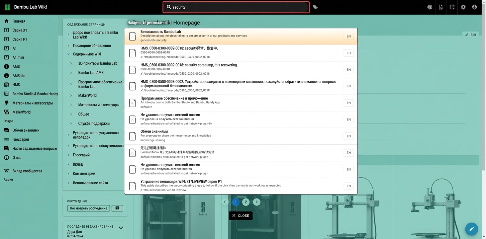Viewport: 486px width, 239px height.
Task: Expand Последние обновления in contents
Action: [x=68, y=45]
